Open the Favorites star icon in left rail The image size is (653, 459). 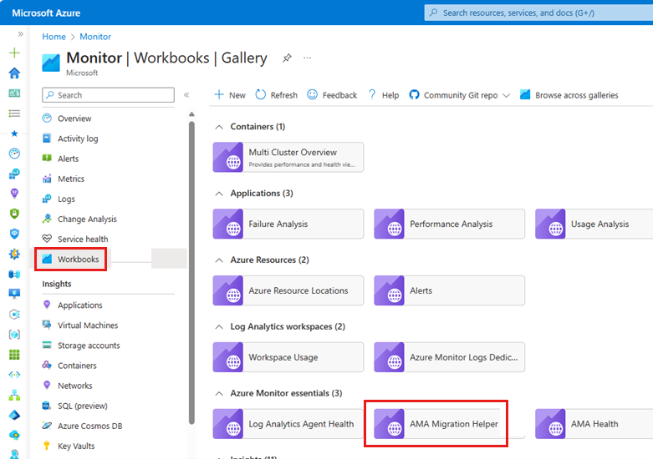[14, 134]
